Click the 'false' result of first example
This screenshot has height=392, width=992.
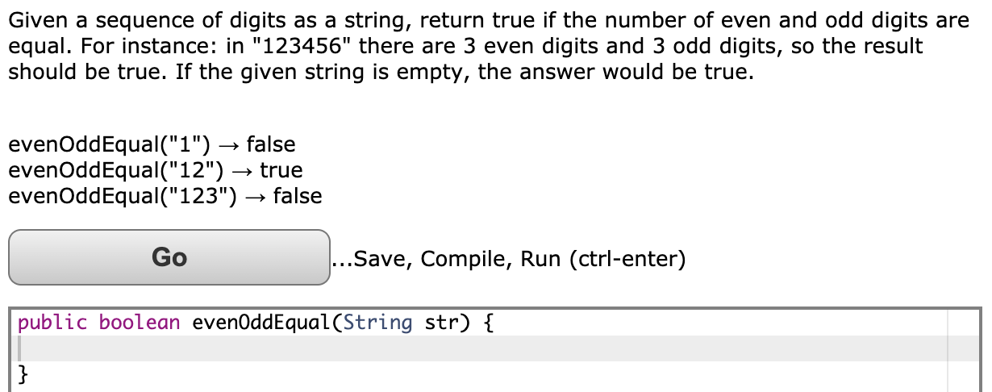point(271,144)
